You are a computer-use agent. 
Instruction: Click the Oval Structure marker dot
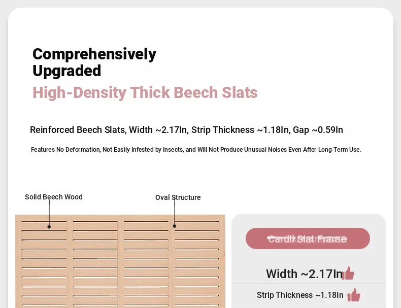tap(175, 226)
